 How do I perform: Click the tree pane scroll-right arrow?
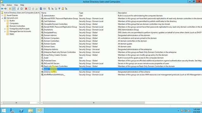pyautogui.click(x=38, y=103)
